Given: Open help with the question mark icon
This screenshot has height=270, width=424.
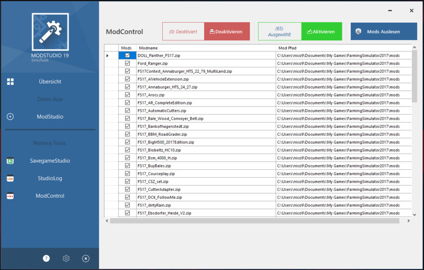Looking at the screenshot, I should (x=46, y=258).
